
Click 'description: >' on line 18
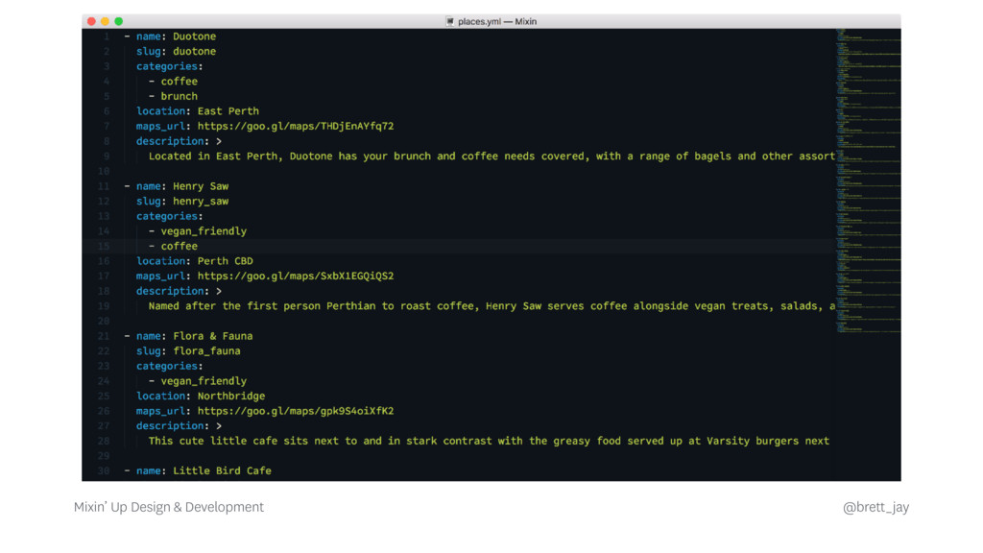pyautogui.click(x=179, y=291)
